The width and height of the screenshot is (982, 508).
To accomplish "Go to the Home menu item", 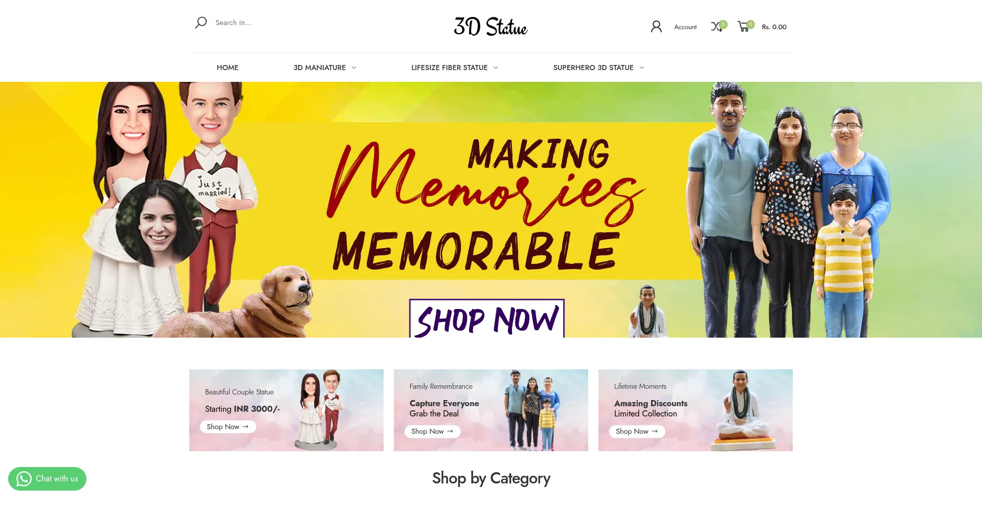I will pos(228,68).
